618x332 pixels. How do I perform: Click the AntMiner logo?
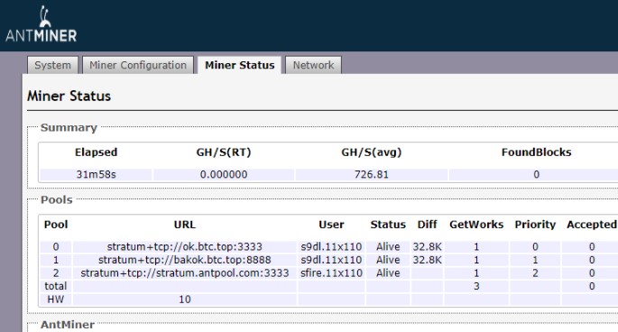click(41, 24)
